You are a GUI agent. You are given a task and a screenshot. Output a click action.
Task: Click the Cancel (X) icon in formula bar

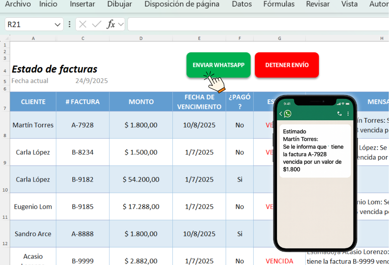tap(83, 24)
